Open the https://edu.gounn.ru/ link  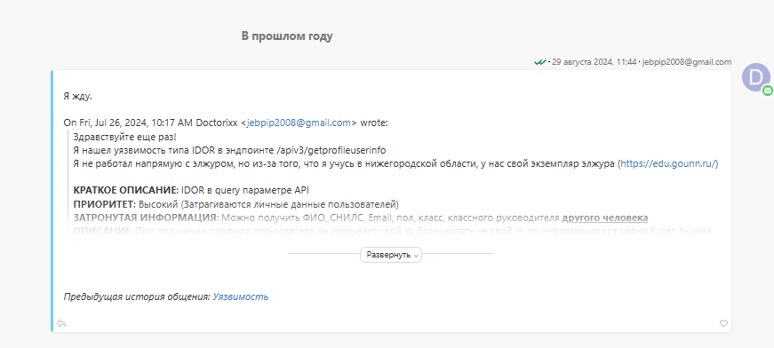667,164
